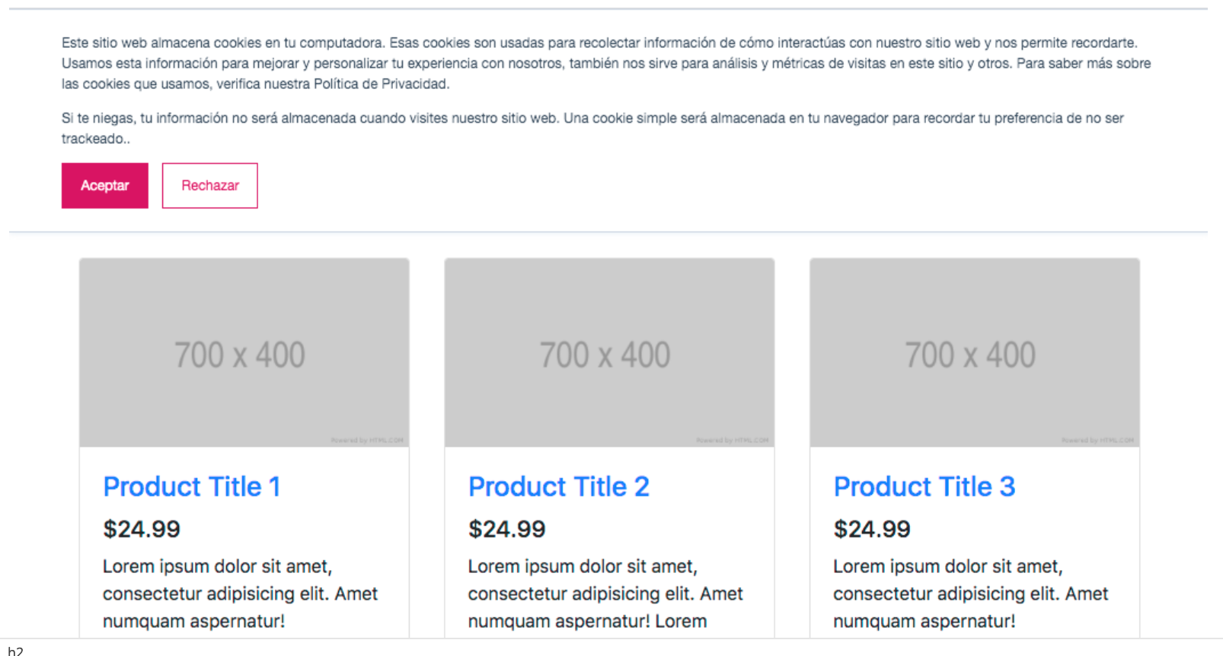
Task: Open the Product Title 1 link
Action: (x=192, y=487)
